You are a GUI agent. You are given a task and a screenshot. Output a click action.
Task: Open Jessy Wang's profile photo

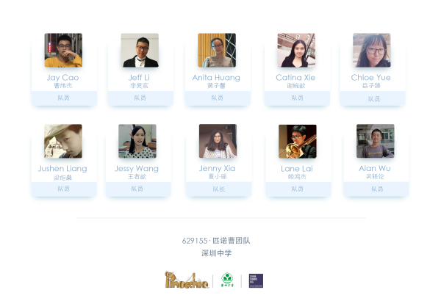pos(137,141)
